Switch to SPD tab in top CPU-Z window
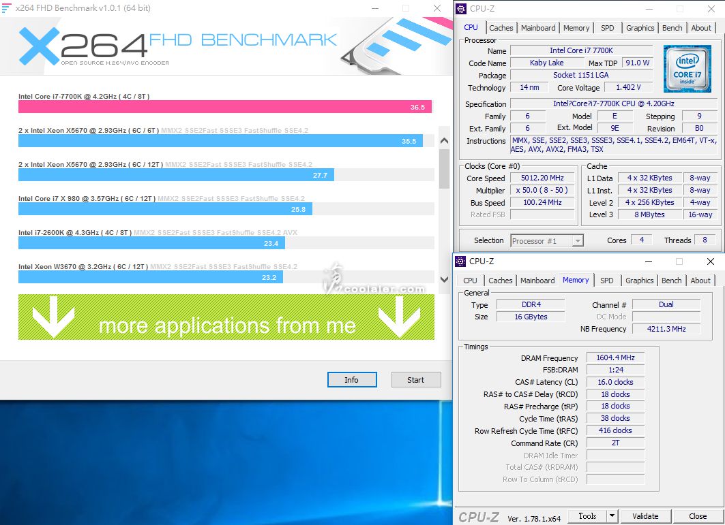Screen dimensions: 725x525 click(x=608, y=28)
